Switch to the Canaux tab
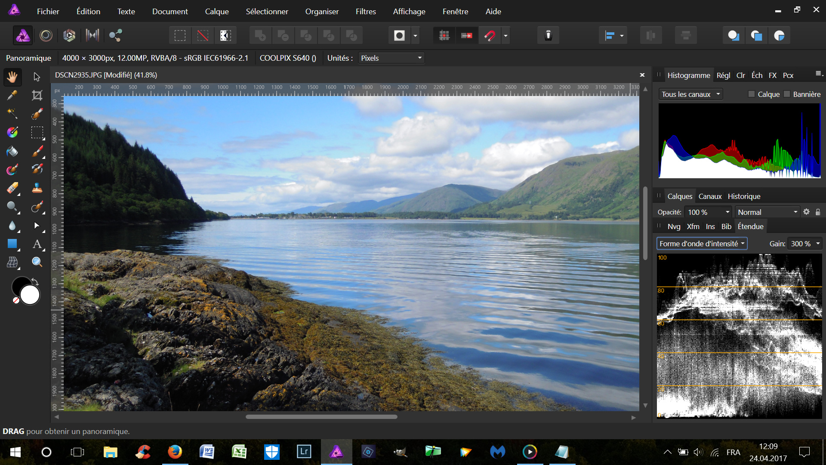Viewport: 826px width, 465px height. coord(710,196)
